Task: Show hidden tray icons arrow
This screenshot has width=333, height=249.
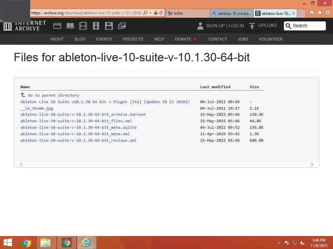Action: point(279,243)
